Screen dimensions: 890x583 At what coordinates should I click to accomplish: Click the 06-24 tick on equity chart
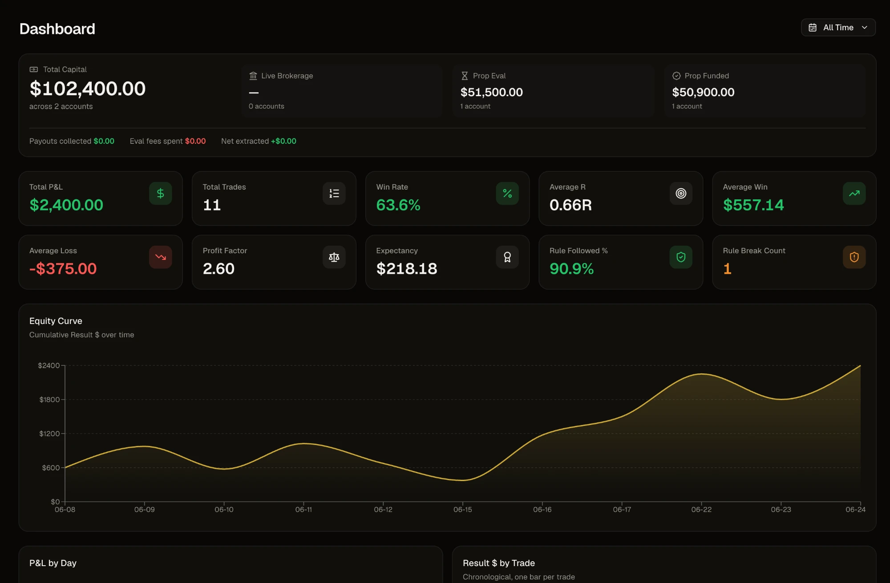click(855, 510)
